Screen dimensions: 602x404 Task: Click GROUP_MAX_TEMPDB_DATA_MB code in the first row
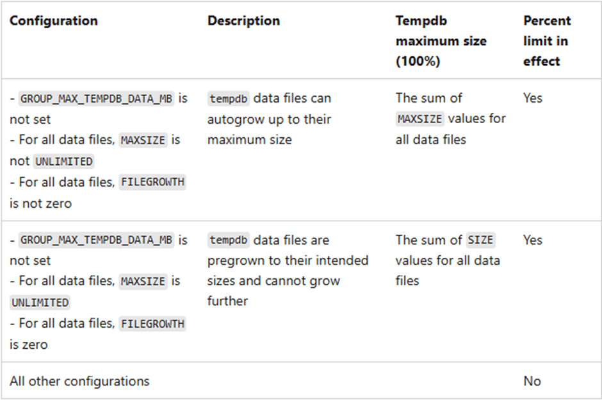pos(97,99)
